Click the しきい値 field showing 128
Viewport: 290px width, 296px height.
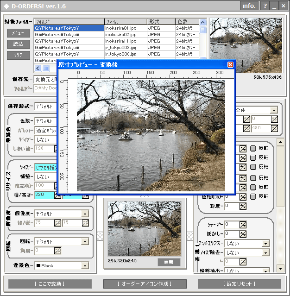(44, 149)
